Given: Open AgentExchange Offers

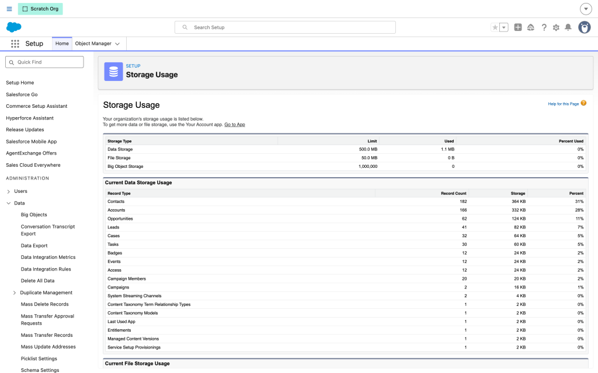Looking at the screenshot, I should point(32,153).
